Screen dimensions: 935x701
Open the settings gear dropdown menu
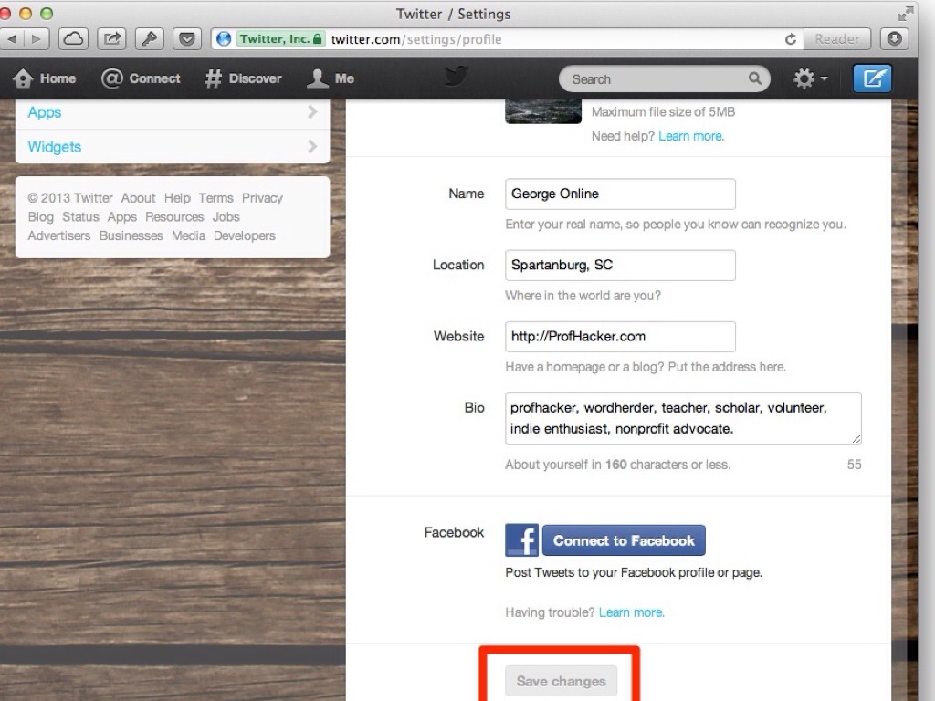810,79
